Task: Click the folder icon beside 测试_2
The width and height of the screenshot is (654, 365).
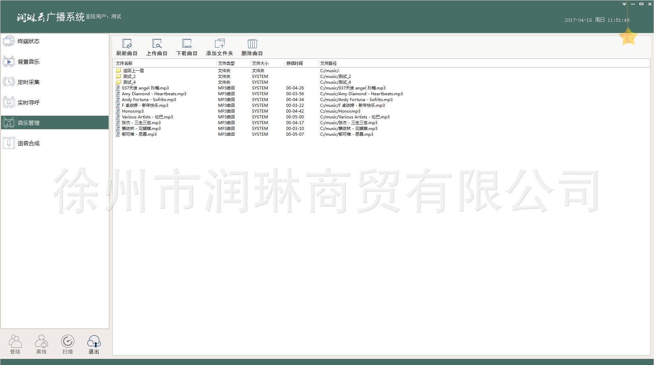Action: [119, 77]
